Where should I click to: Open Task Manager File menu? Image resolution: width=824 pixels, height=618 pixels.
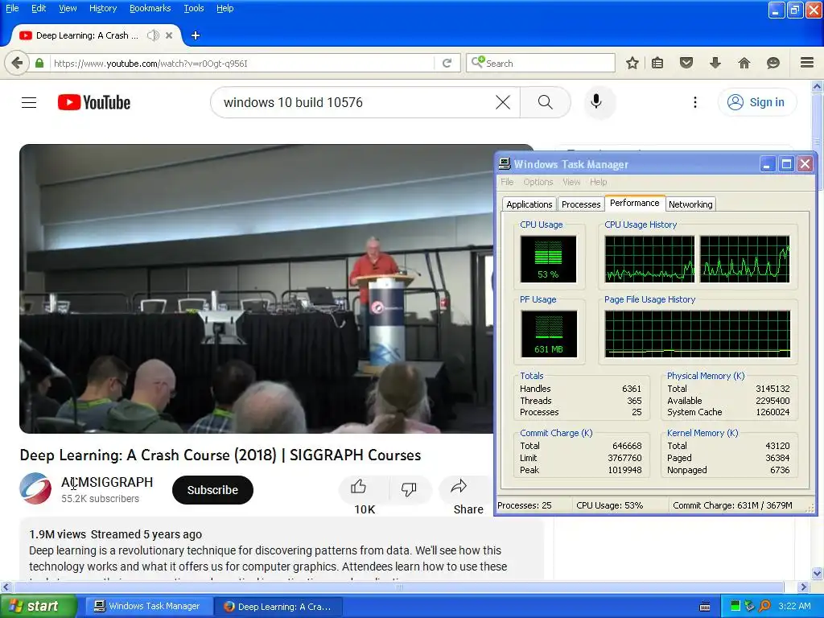coord(507,182)
